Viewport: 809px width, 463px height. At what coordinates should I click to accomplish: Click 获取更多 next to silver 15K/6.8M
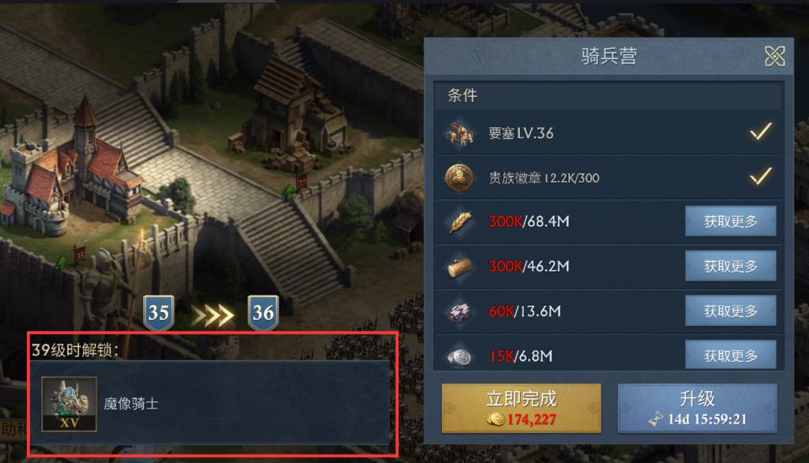click(x=730, y=355)
